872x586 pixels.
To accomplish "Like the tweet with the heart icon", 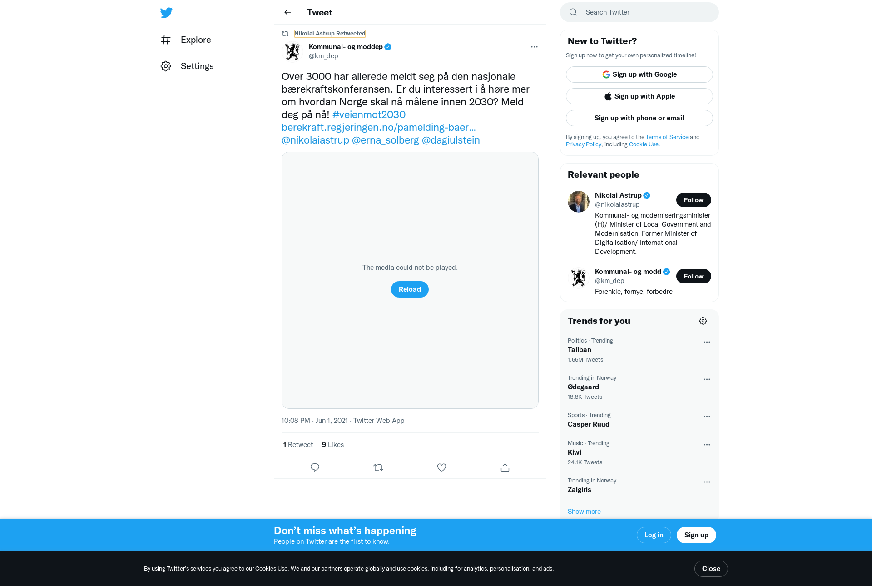I will (x=441, y=467).
